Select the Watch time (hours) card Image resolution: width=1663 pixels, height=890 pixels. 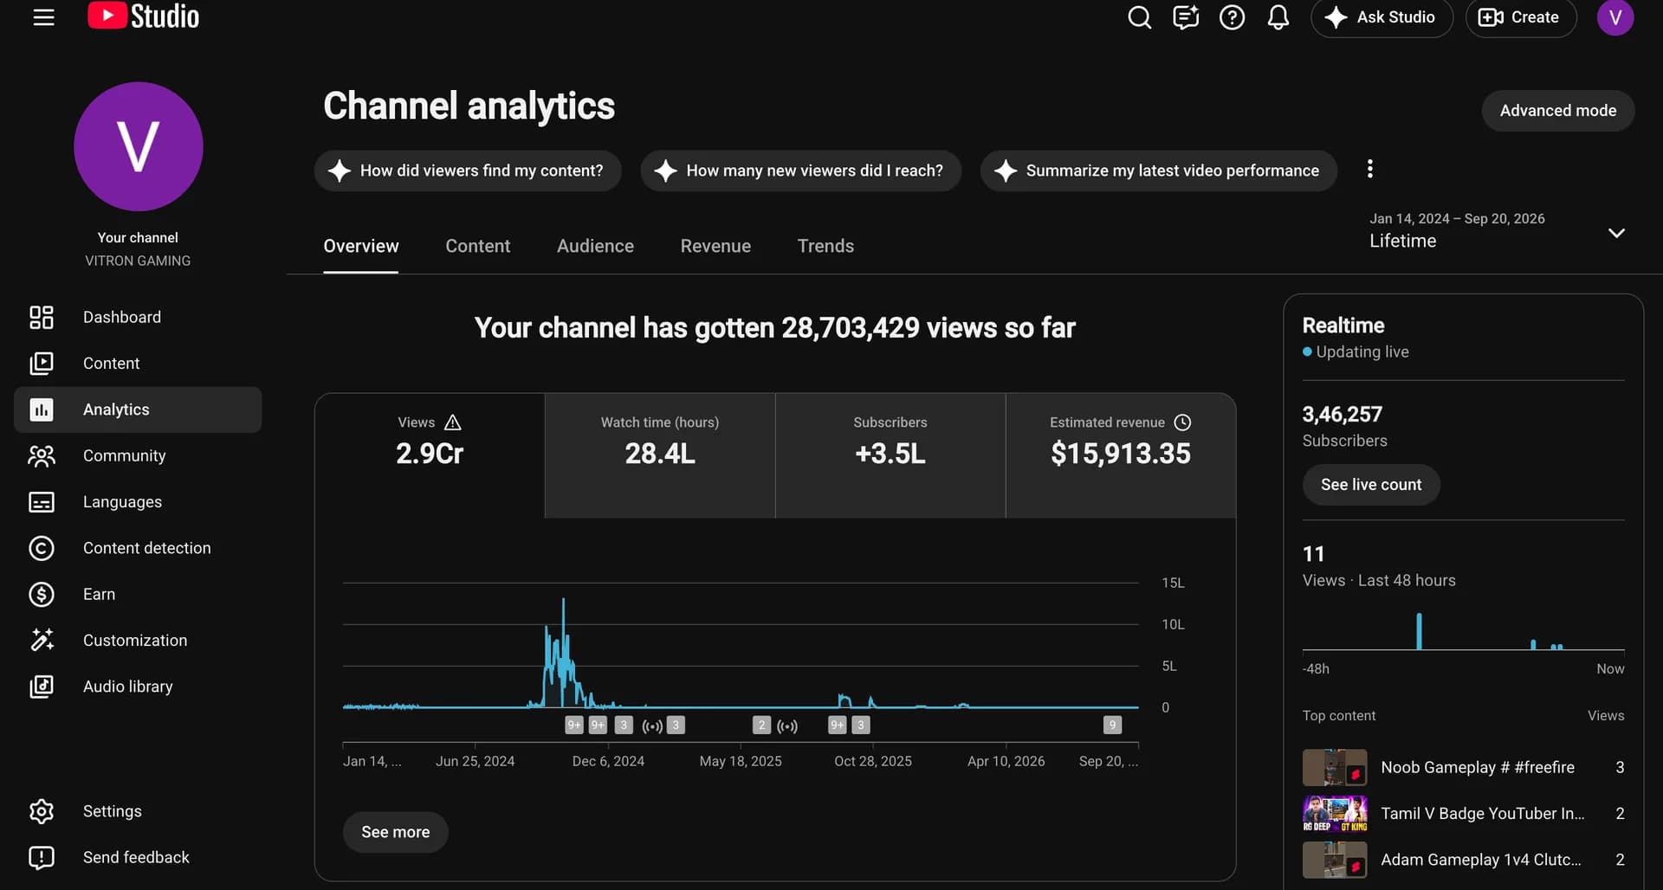point(660,455)
